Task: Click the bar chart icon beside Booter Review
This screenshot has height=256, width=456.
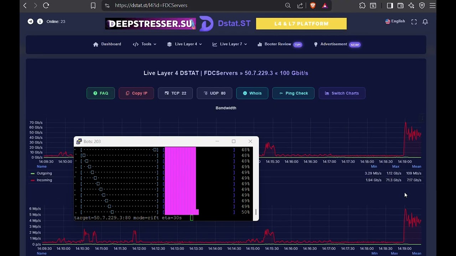Action: point(260,44)
